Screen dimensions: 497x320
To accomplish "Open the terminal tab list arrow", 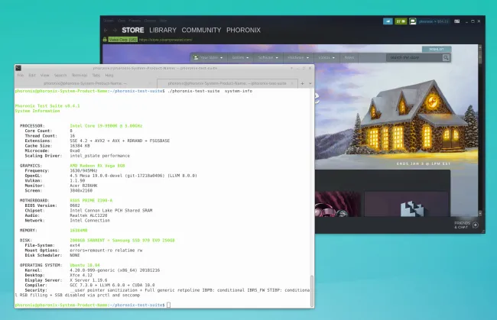I will click(310, 83).
